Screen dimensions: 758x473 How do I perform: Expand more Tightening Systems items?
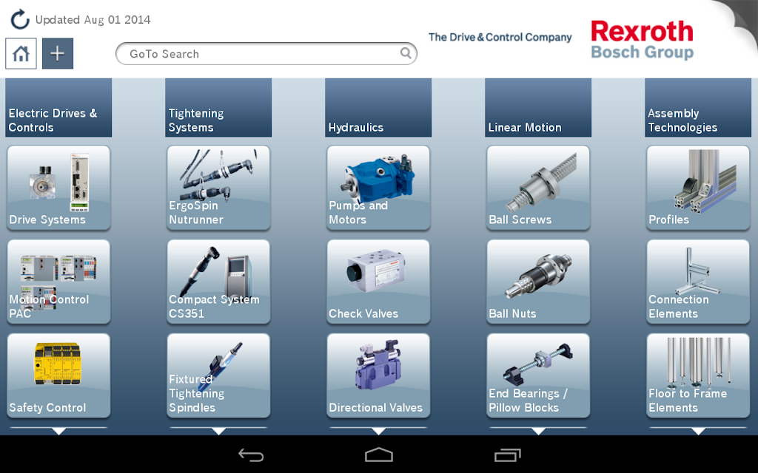tap(218, 431)
